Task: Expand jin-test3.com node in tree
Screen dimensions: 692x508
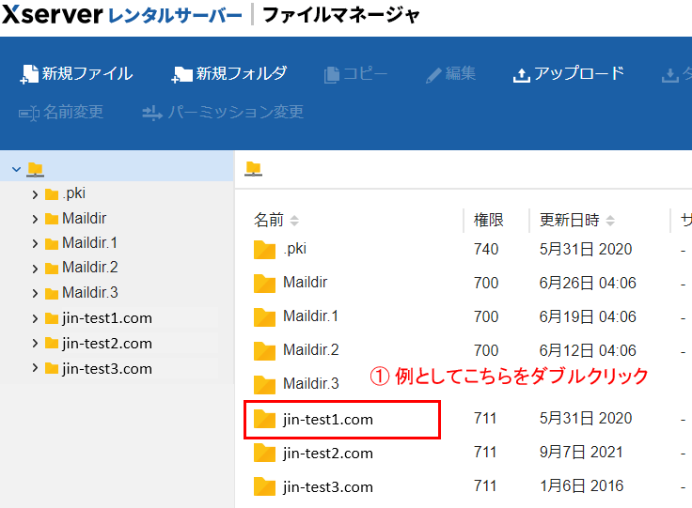Action: point(35,368)
